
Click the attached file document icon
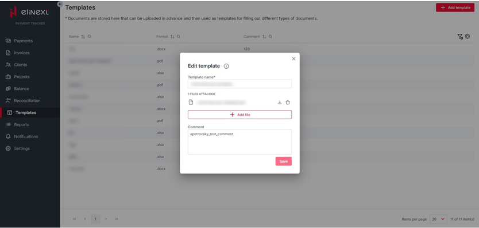pos(191,102)
